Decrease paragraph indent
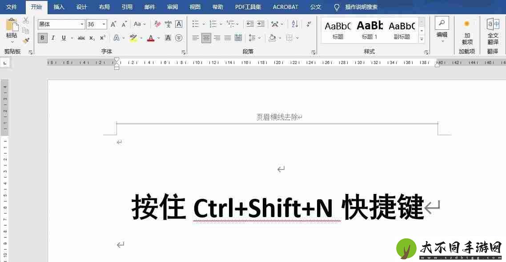The width and height of the screenshot is (506, 262). [250, 24]
